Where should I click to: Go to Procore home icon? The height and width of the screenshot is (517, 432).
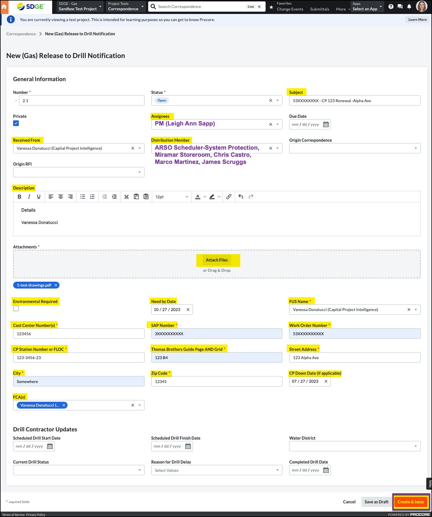4,7
